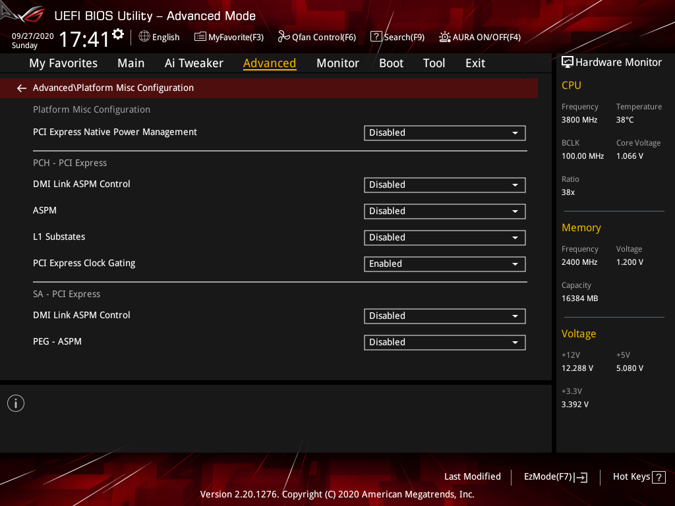
Task: Click the AURA light icon
Action: tap(445, 37)
